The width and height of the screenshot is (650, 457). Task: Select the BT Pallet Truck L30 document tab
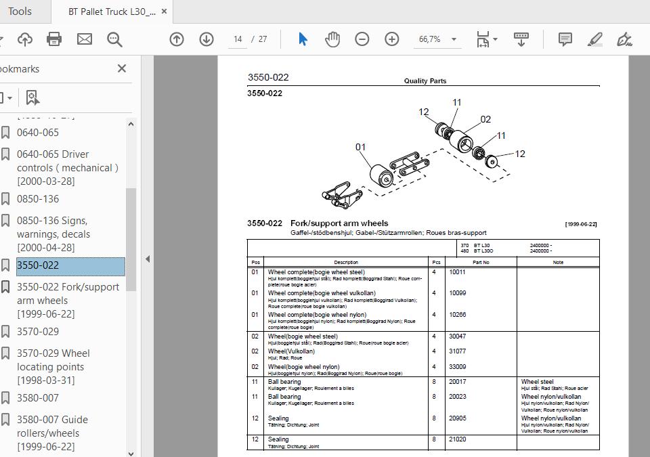112,12
